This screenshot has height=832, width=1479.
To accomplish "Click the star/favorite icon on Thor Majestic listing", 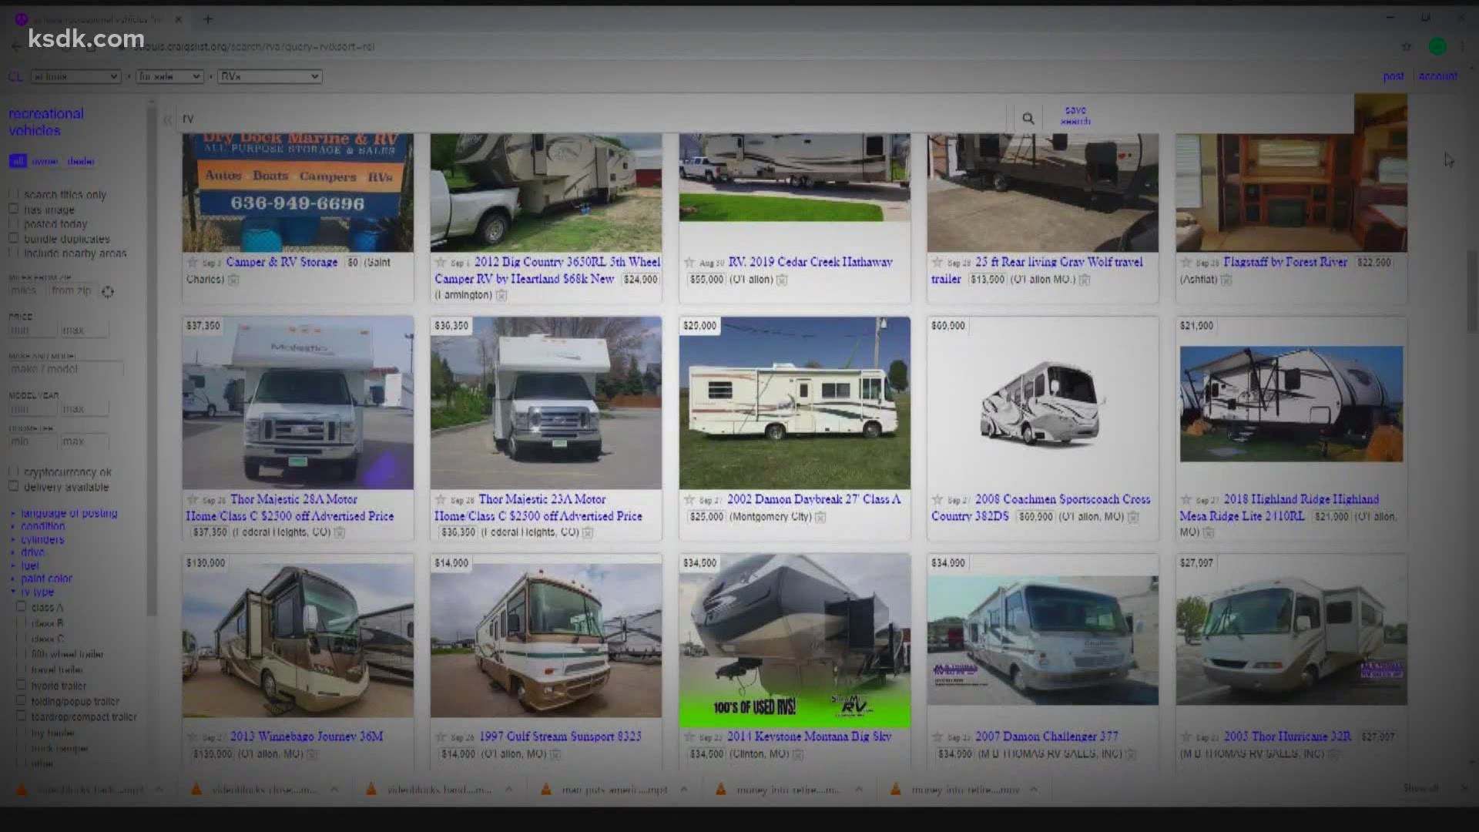I will coord(191,498).
